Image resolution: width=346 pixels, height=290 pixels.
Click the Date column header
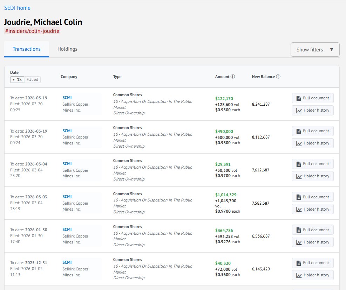(x=14, y=72)
